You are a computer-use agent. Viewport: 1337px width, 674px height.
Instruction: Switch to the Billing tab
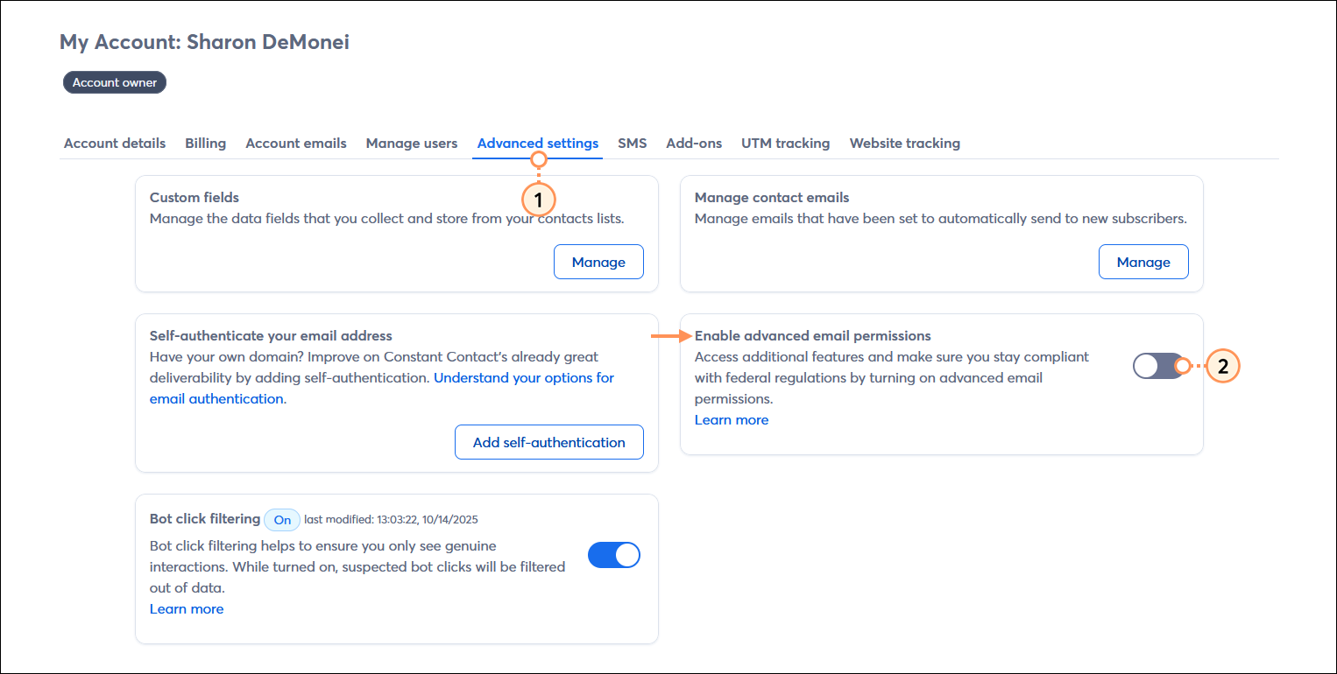click(x=205, y=143)
